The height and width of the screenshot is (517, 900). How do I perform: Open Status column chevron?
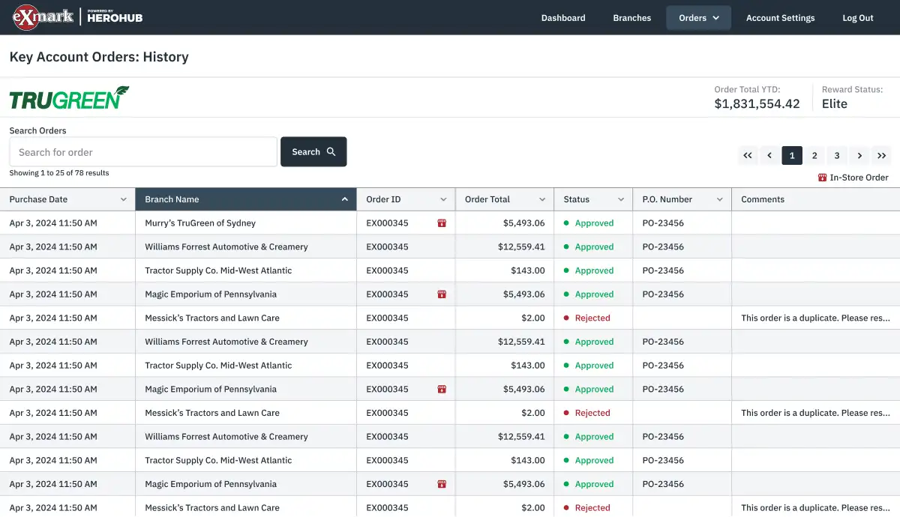point(621,199)
